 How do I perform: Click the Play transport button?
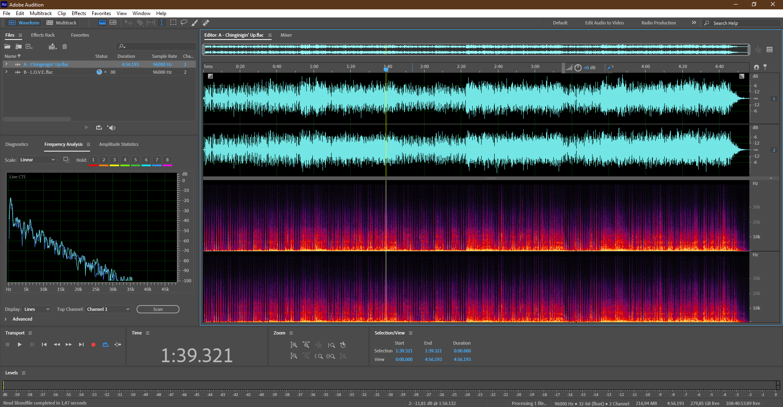pyautogui.click(x=20, y=345)
